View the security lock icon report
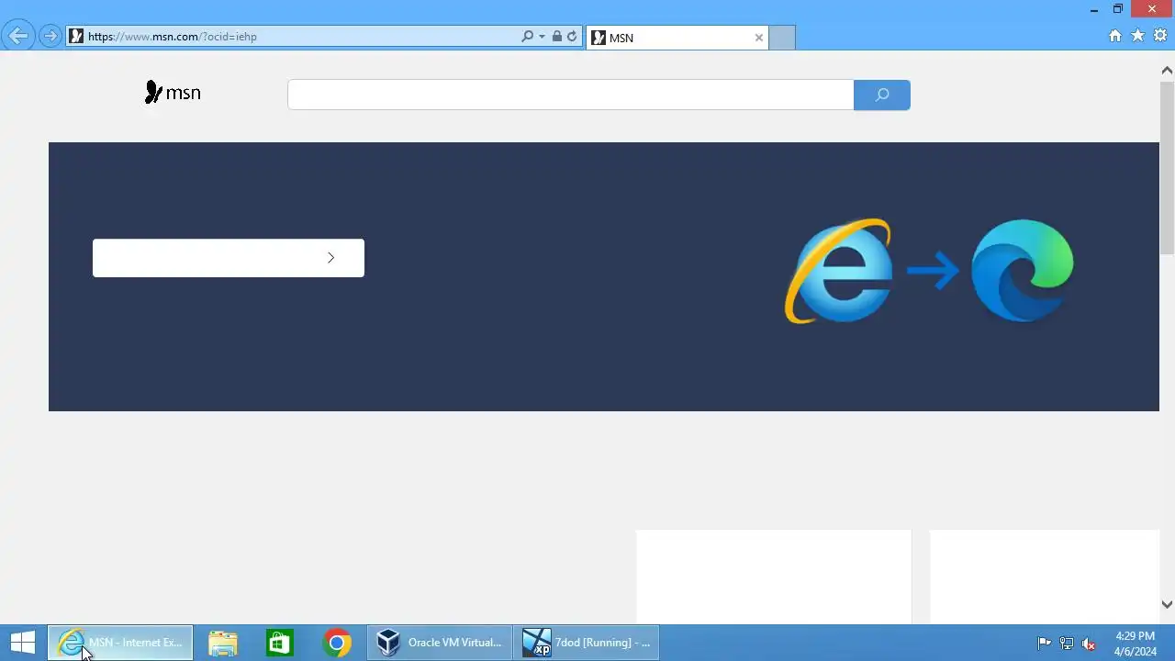The image size is (1175, 661). coord(556,37)
